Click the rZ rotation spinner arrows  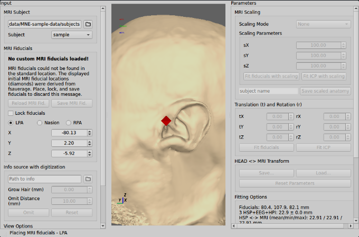pyautogui.click(x=348, y=137)
